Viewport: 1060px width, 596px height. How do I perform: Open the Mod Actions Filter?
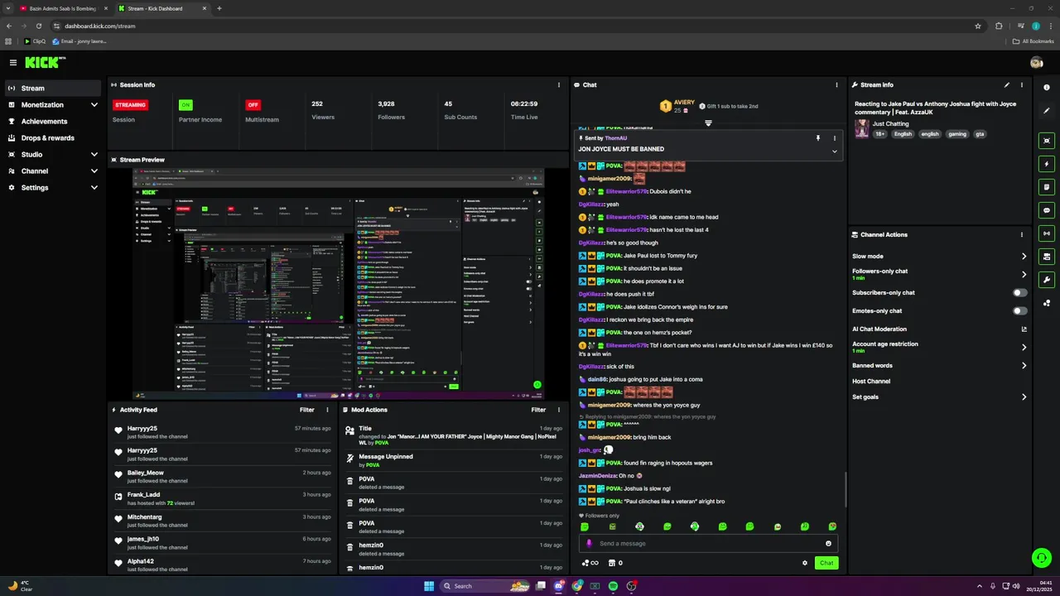click(x=538, y=410)
